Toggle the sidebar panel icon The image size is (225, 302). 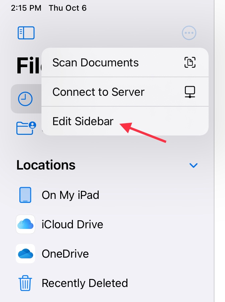[x=26, y=33]
